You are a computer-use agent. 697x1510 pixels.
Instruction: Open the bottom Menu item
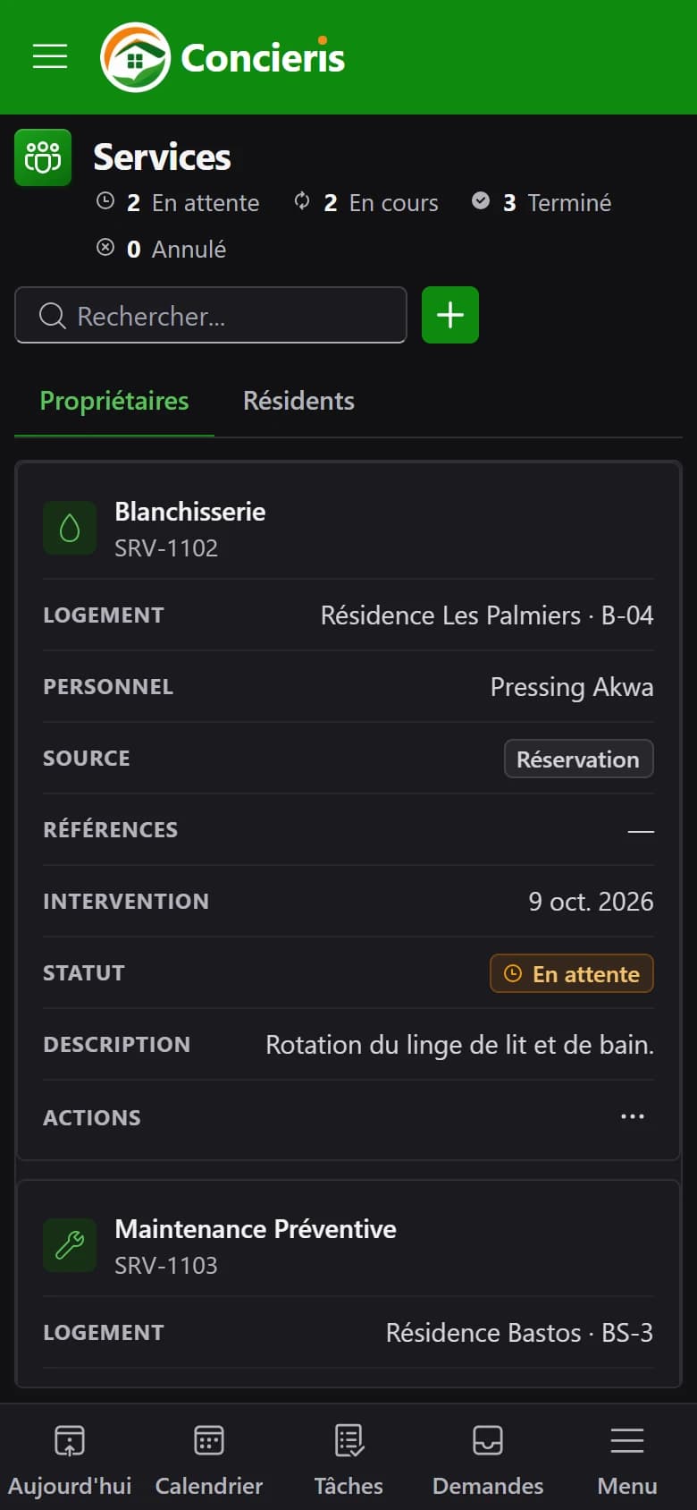pos(627,1457)
